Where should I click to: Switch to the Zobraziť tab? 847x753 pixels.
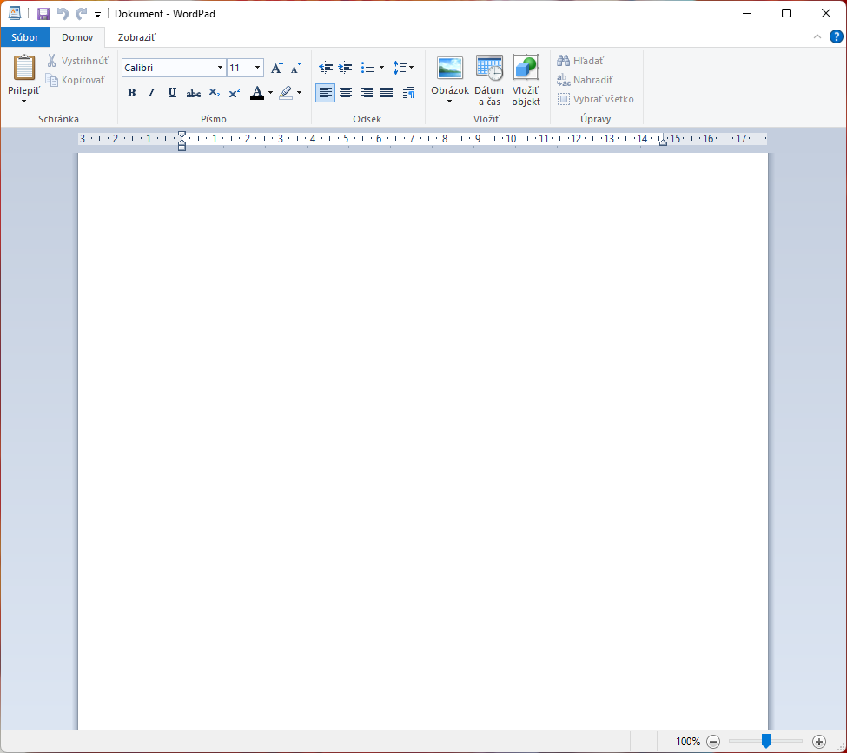(x=136, y=37)
